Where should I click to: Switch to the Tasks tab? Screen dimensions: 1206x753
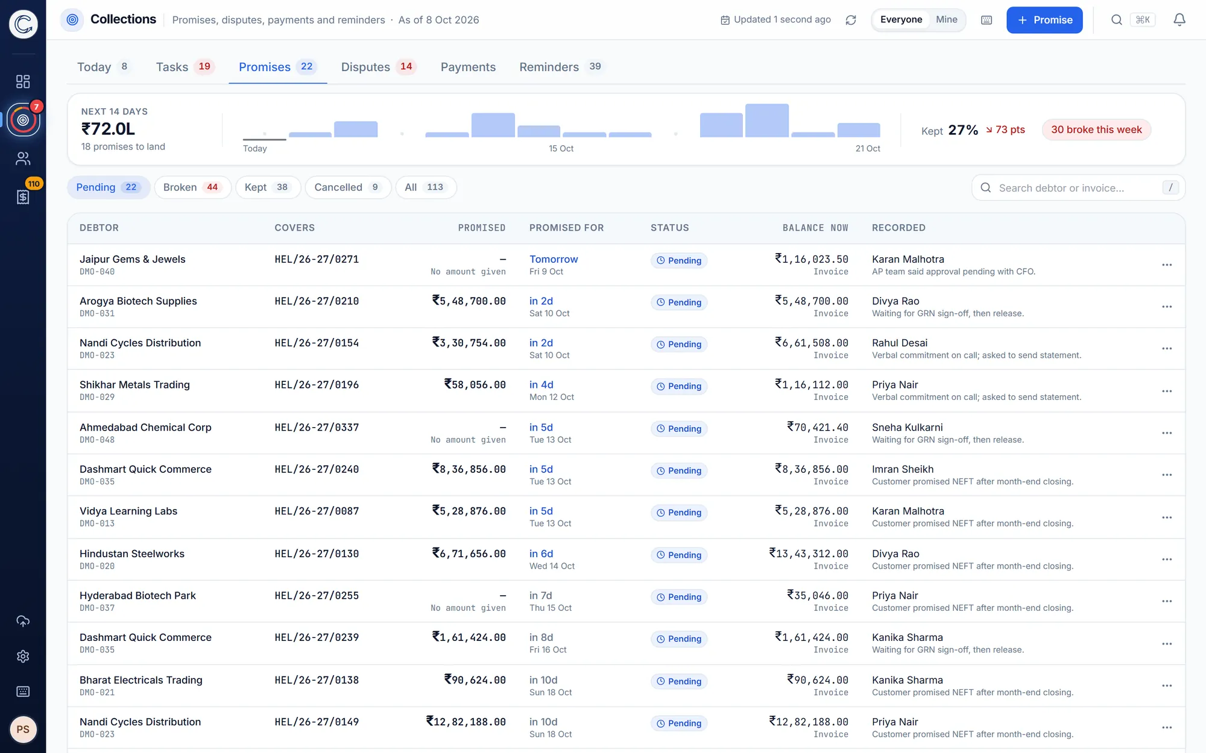coord(185,67)
